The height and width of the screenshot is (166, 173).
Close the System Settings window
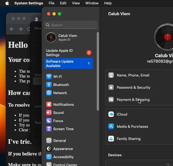49,14
